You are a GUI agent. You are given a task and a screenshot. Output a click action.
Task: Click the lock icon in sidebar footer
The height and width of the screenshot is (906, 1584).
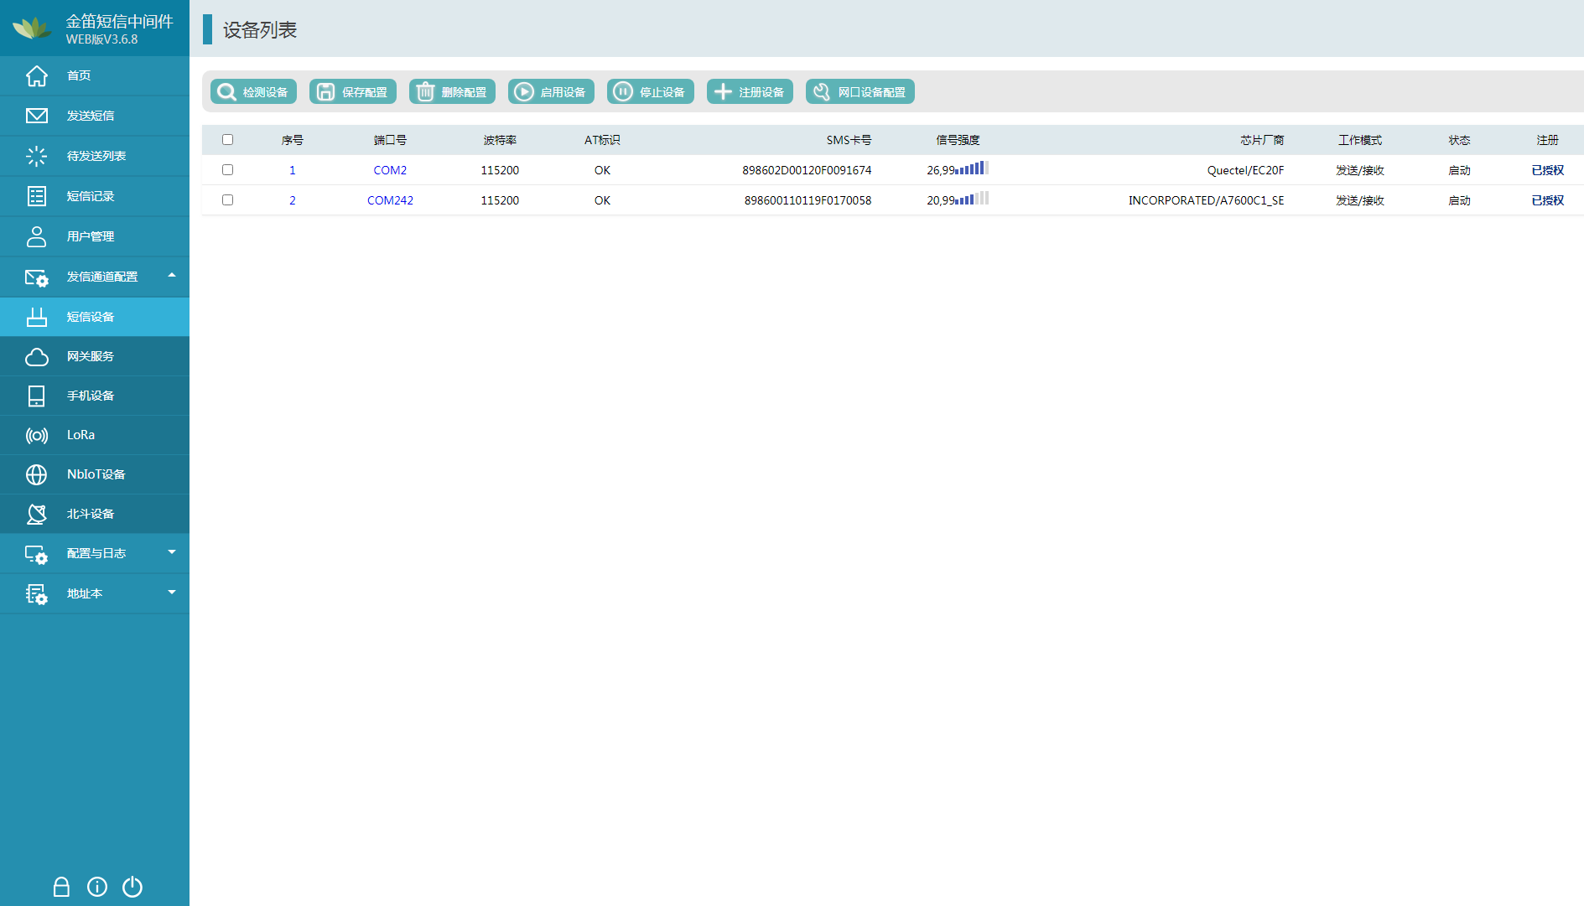(61, 887)
